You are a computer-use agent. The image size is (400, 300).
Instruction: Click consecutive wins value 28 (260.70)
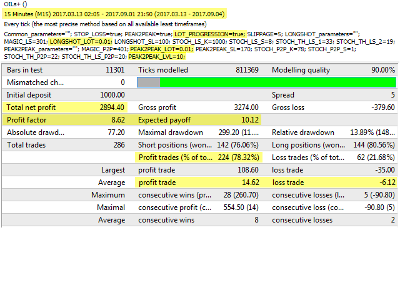(x=241, y=195)
